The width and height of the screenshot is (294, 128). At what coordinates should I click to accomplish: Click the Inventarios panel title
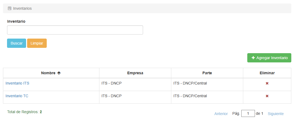[22, 8]
